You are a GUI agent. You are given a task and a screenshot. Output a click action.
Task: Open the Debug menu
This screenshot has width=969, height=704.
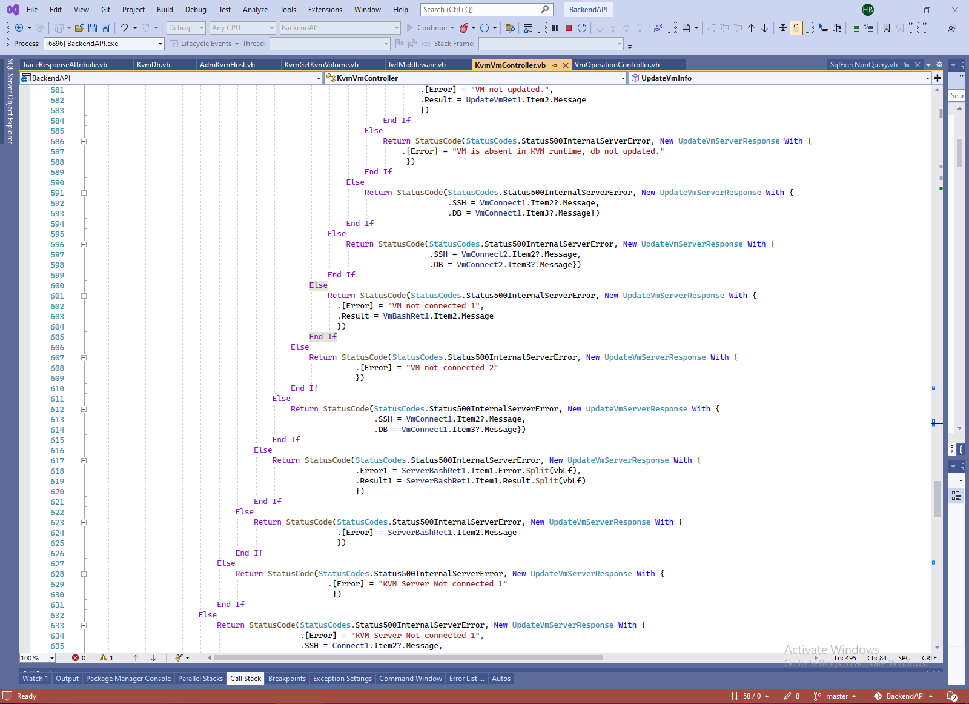click(196, 10)
